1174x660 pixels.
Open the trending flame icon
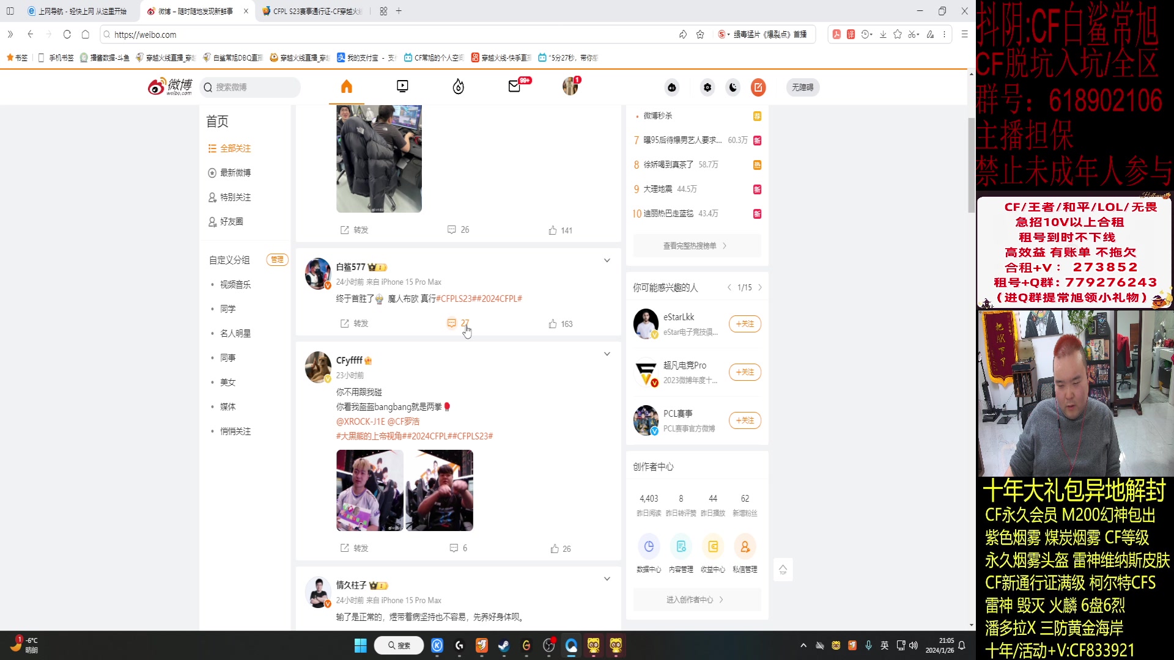tap(458, 86)
